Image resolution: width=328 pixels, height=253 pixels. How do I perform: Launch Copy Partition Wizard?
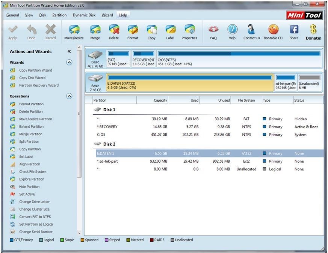point(36,70)
